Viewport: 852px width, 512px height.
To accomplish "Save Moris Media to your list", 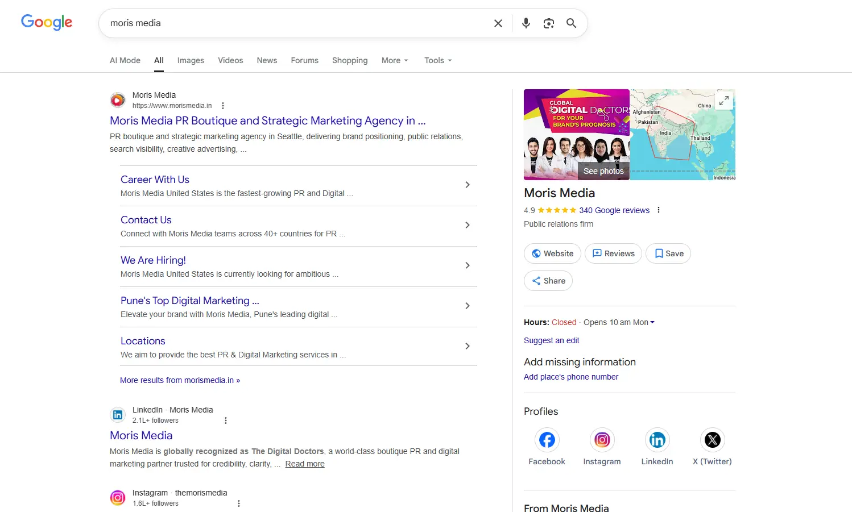I will (668, 253).
